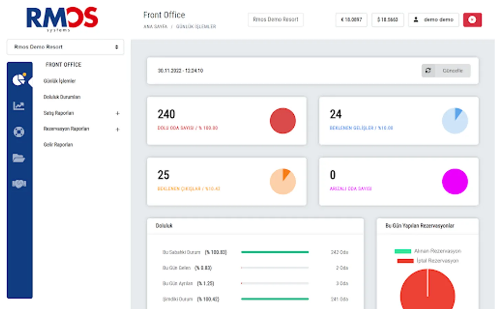Image resolution: width=495 pixels, height=309 pixels.
Task: Click the line graph reports sidebar icon
Action: click(19, 106)
